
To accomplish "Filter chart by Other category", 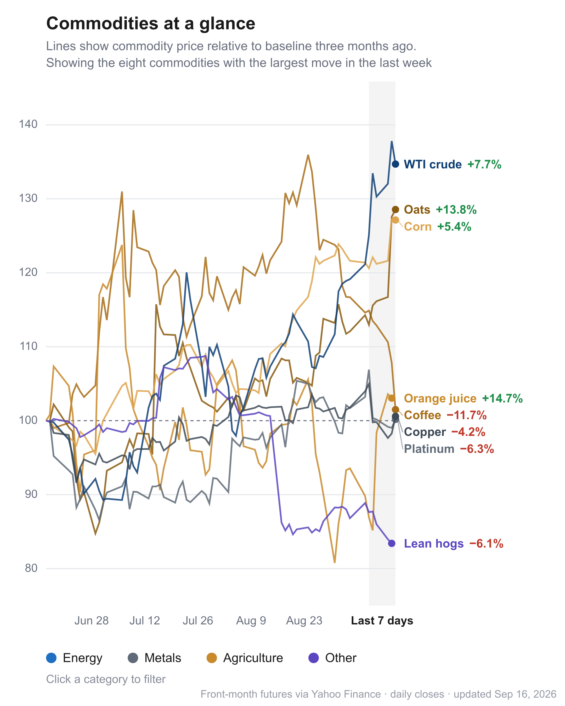I will 332,658.
